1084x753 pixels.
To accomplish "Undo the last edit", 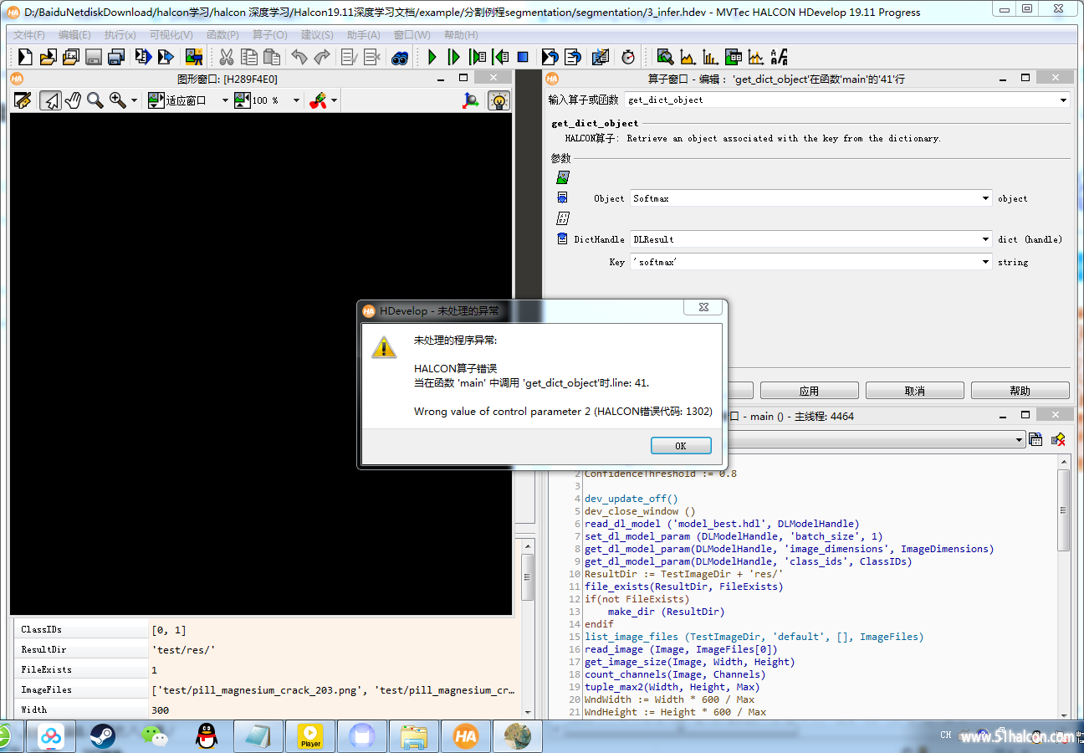I will click(299, 57).
